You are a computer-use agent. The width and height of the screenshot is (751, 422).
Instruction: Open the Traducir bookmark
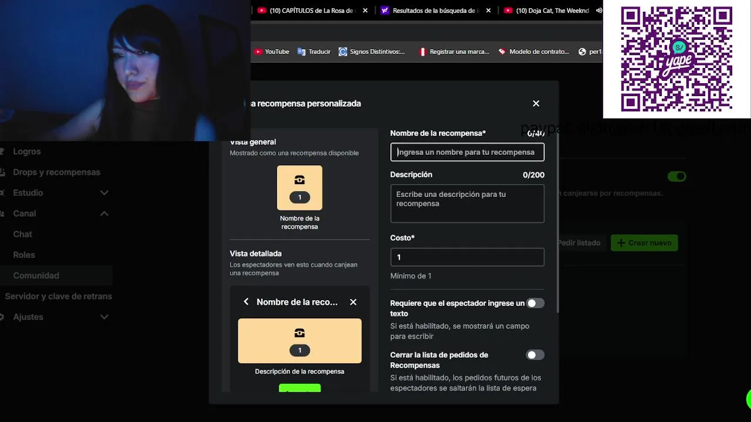click(x=314, y=52)
